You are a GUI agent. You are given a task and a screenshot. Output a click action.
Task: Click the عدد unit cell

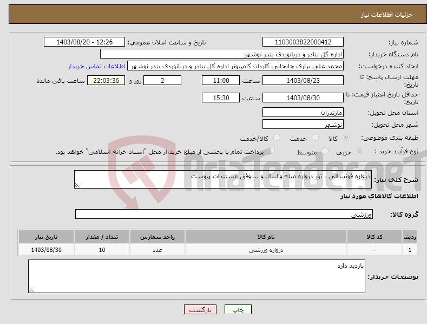(157, 250)
